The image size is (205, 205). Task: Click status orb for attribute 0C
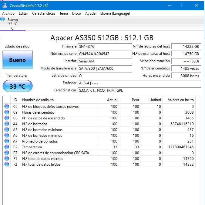pos(7,118)
